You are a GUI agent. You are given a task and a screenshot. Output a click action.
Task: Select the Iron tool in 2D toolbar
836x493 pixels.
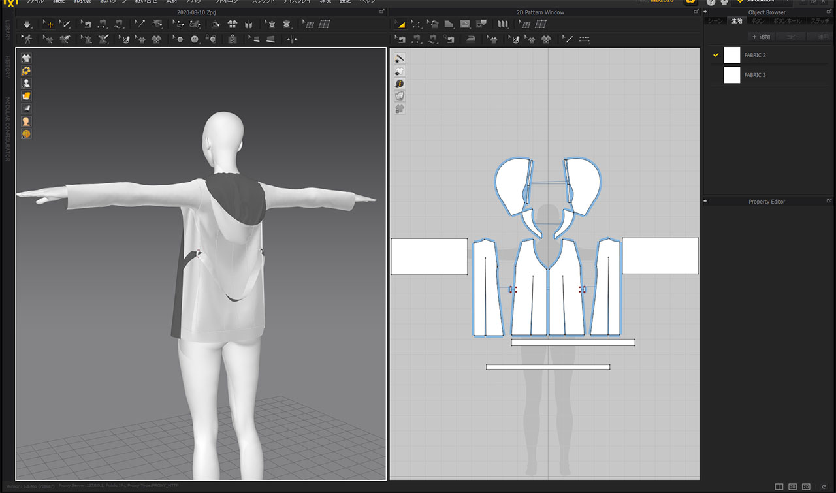470,39
